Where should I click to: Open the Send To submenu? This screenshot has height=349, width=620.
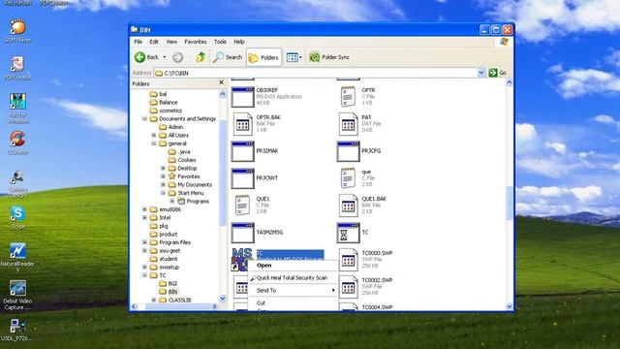(x=293, y=291)
